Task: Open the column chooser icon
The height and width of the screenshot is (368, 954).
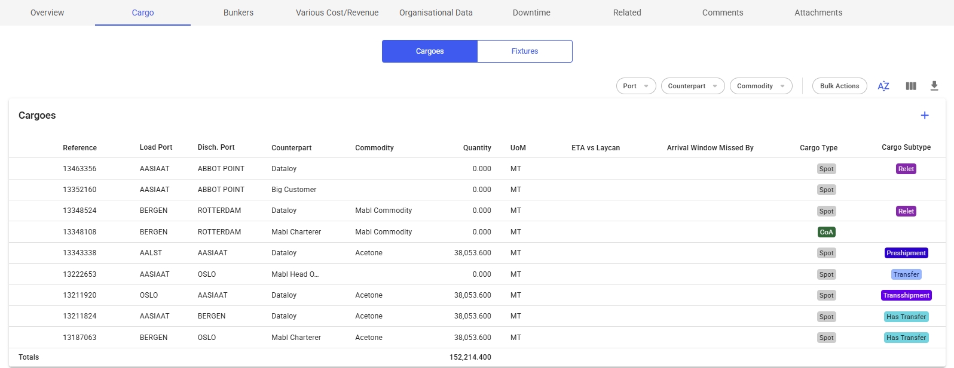Action: click(910, 86)
